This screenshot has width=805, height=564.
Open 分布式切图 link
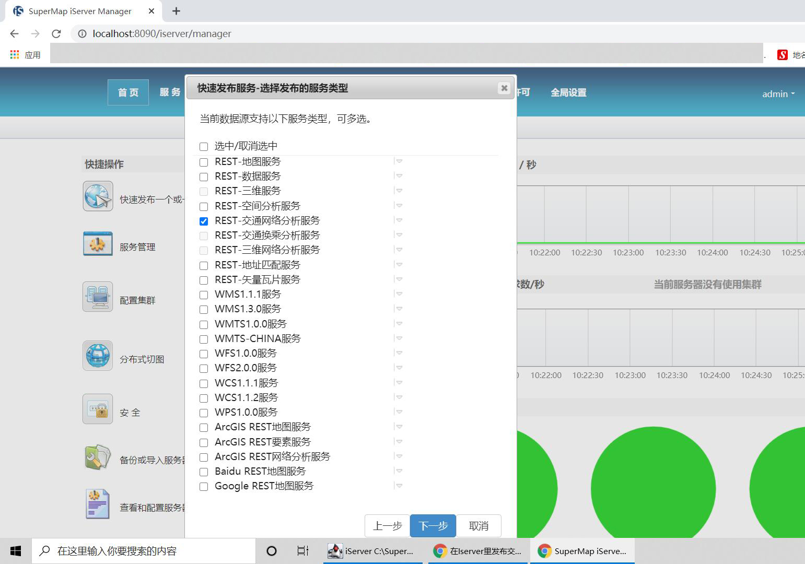pos(142,359)
